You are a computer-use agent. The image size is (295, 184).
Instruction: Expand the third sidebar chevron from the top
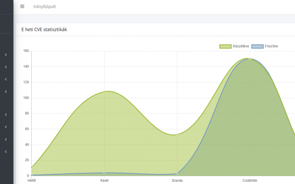pos(6,79)
